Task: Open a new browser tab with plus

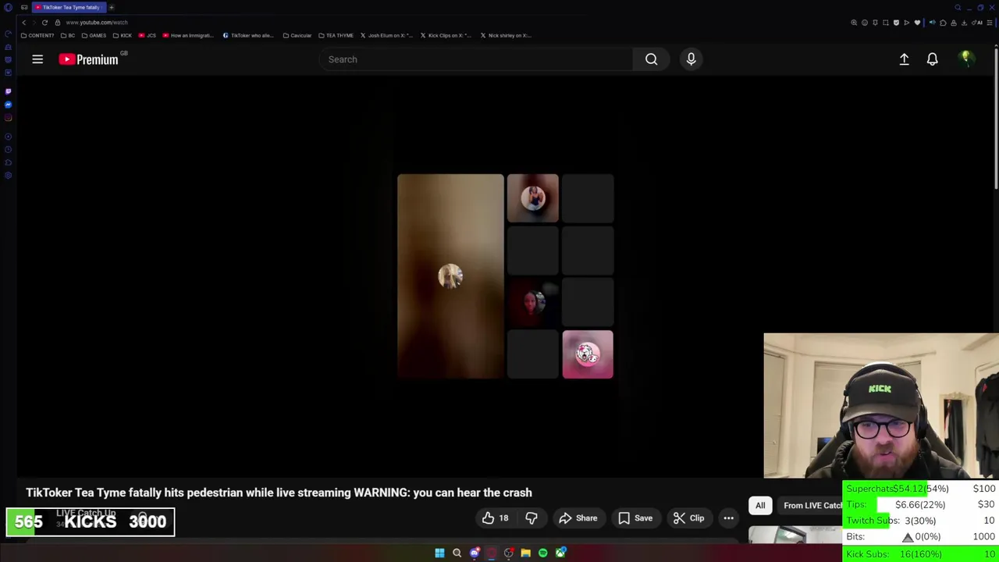Action: click(112, 7)
